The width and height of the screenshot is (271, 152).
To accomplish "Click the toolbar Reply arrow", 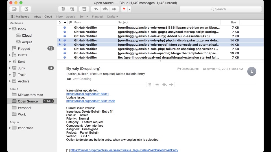I will click(96, 9).
